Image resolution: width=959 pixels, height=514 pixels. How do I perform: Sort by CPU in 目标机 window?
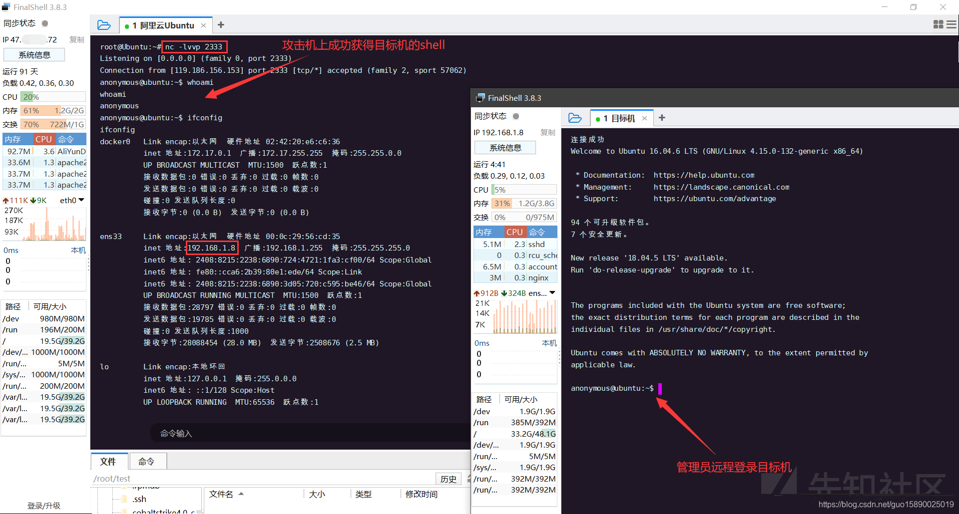pos(515,232)
